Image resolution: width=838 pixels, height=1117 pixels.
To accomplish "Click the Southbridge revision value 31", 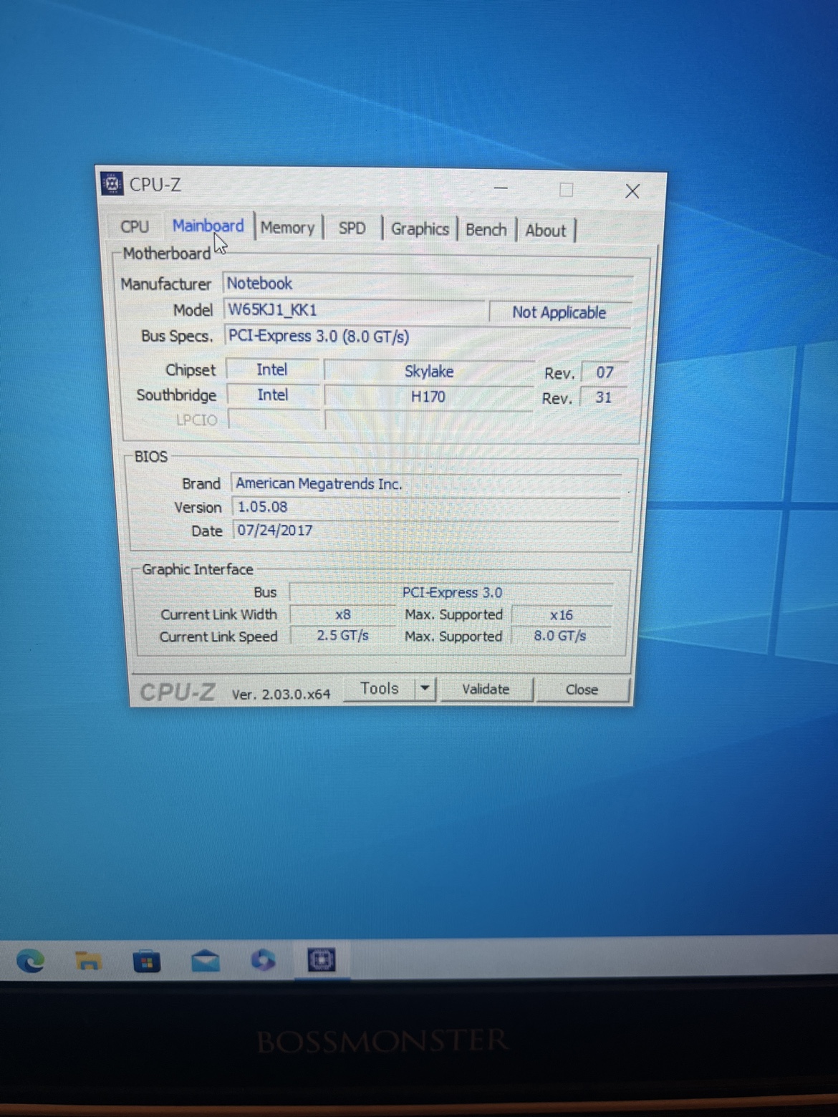I will [604, 397].
